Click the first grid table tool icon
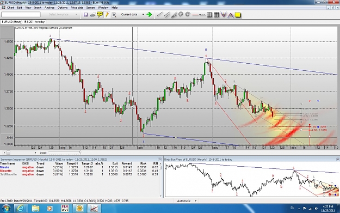 pyautogui.click(x=209, y=15)
